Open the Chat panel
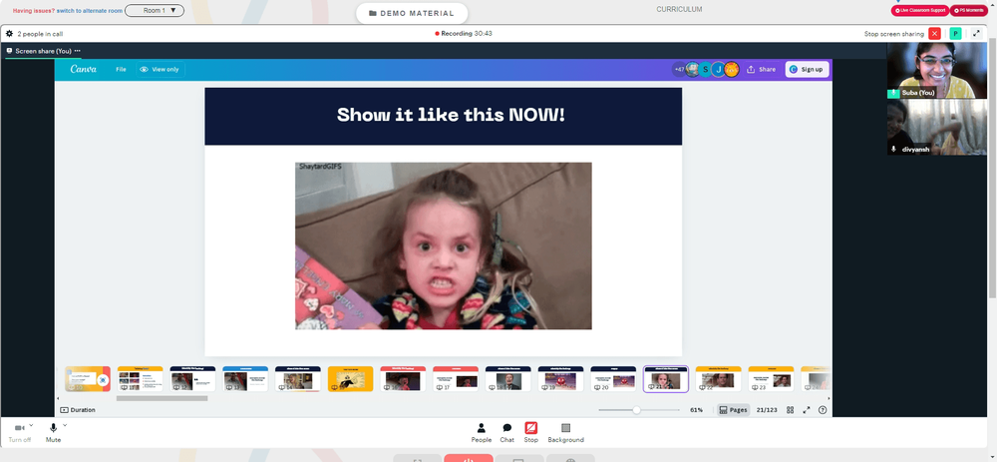Screen dimensions: 997x462 click(x=506, y=433)
